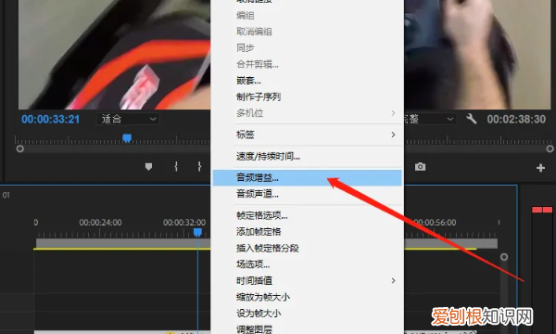Select 添加帧定格 option
Screen dimensions: 556x334
pos(307,232)
